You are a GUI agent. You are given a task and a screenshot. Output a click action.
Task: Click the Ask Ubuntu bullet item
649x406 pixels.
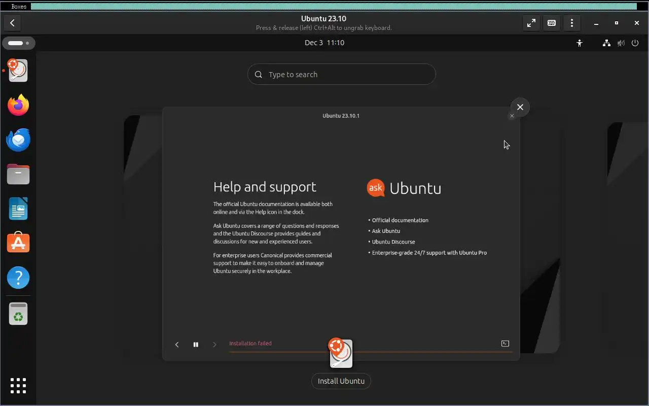(386, 231)
